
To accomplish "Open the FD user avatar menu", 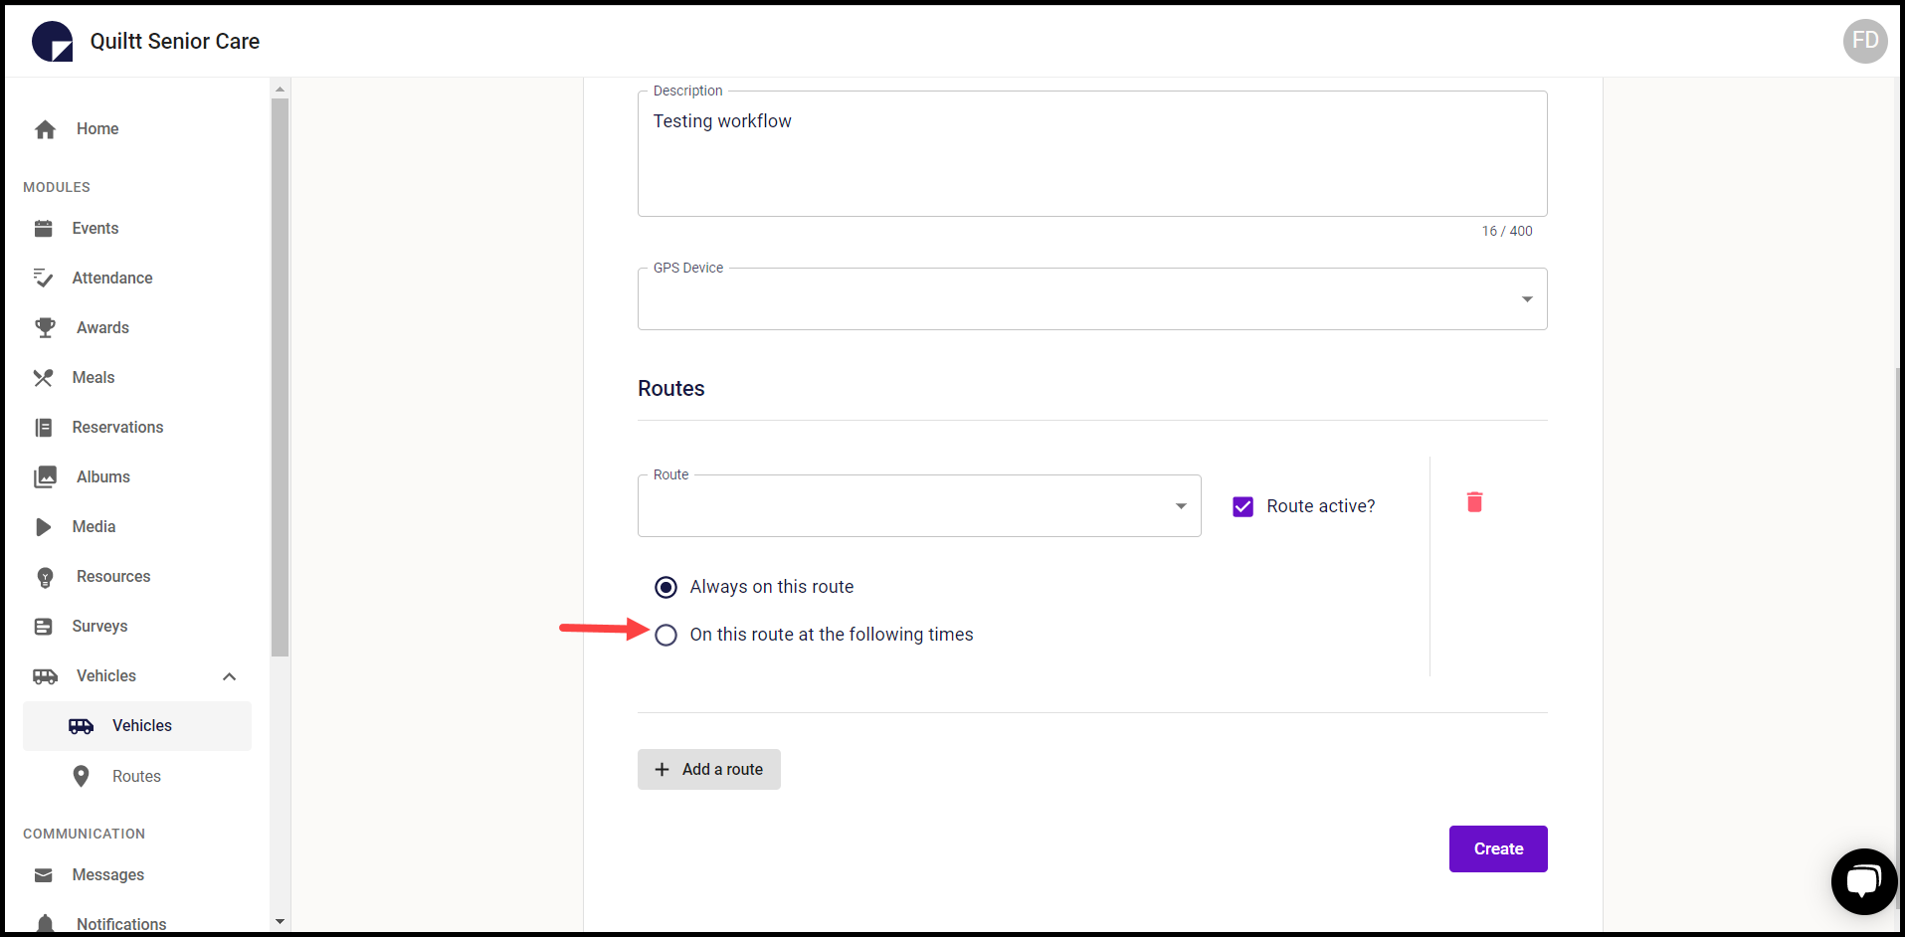I will (x=1864, y=41).
